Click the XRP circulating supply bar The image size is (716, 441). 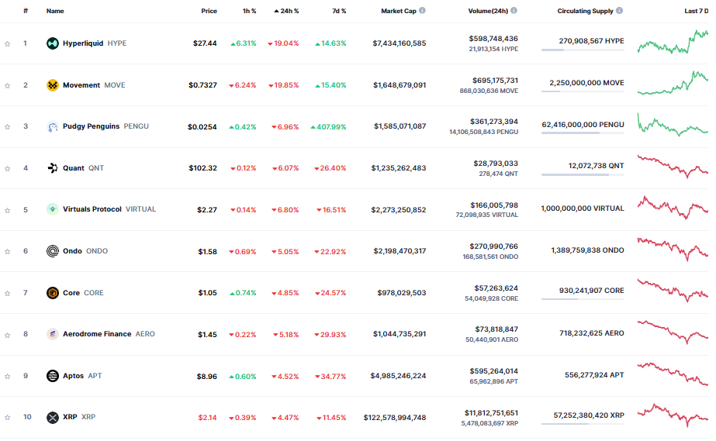pyautogui.click(x=583, y=424)
